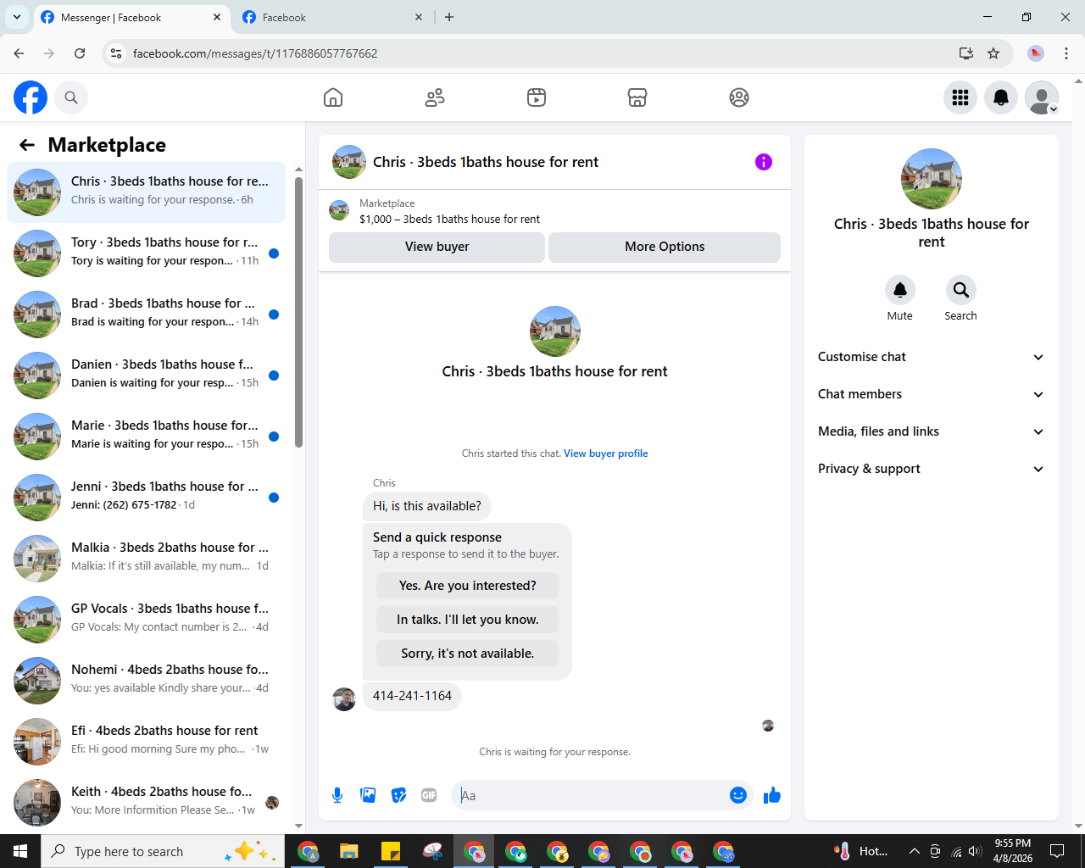Open the Nohemi 4beds 2baths conversation
Viewport: 1085px width, 868px height.
pos(146,681)
